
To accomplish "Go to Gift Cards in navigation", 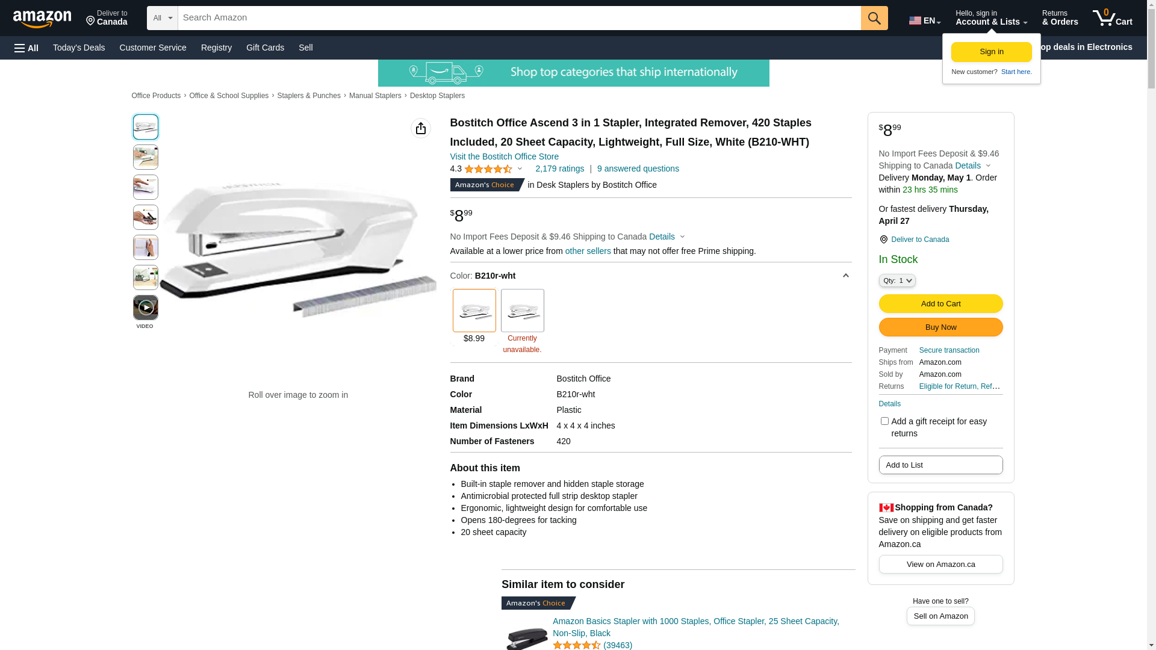I will 265,48.
